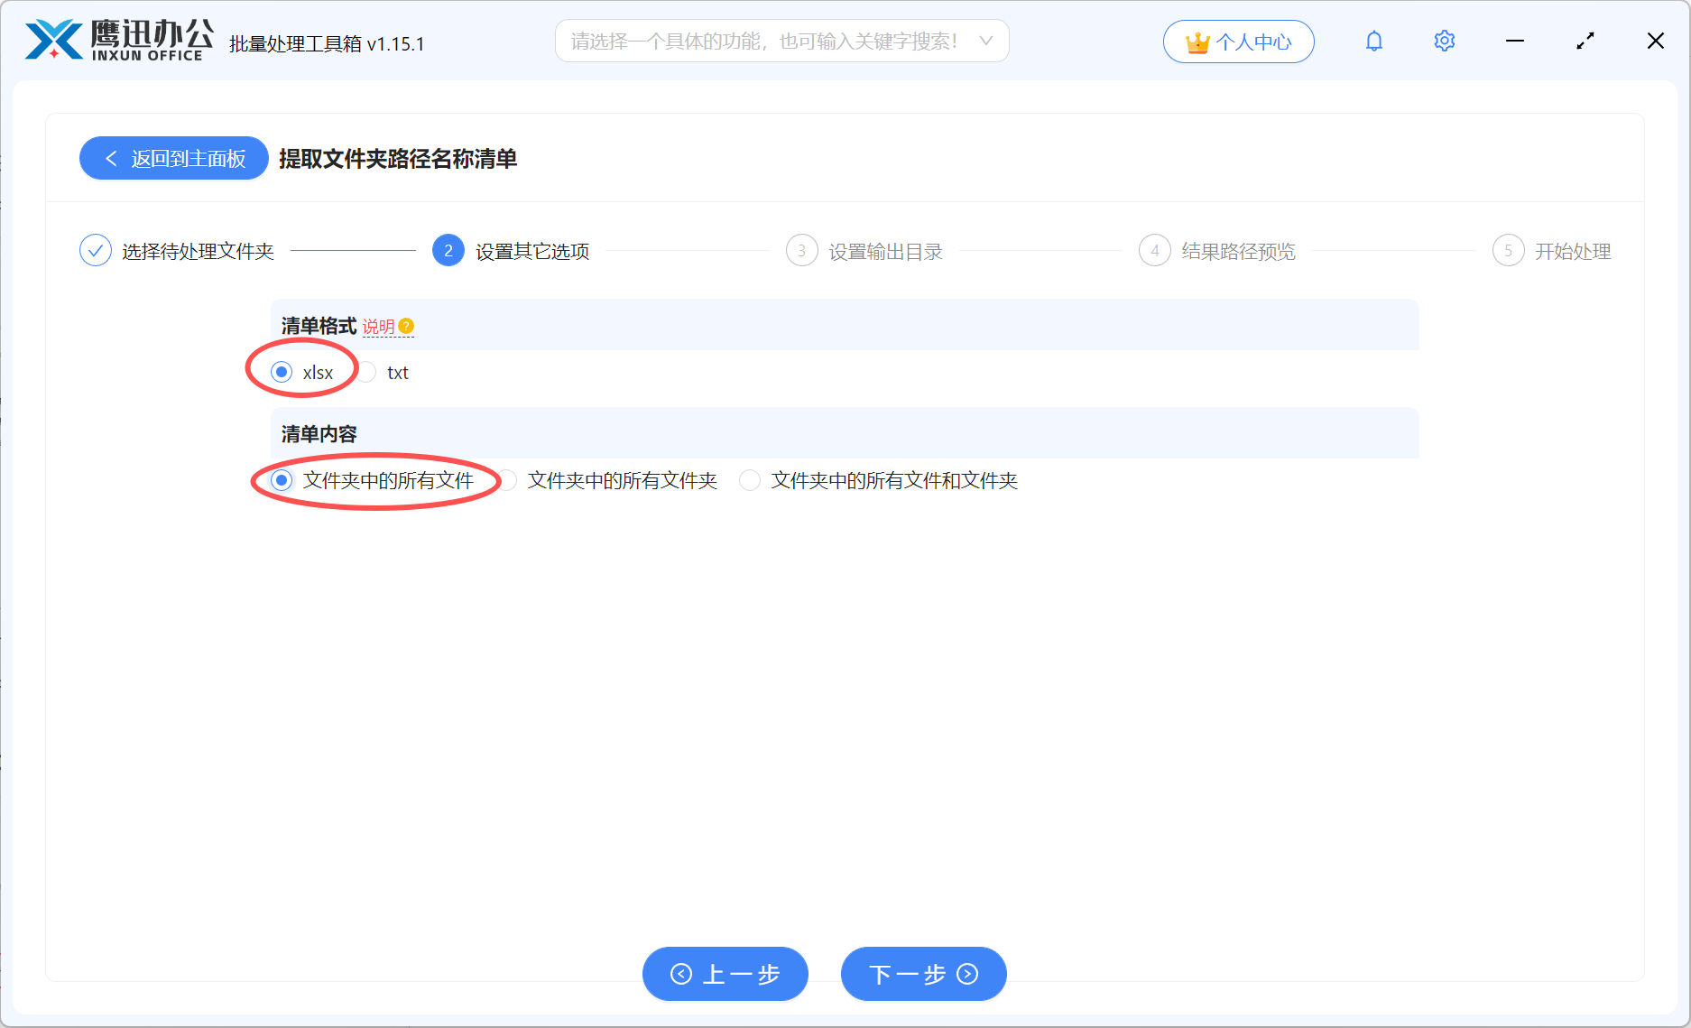
Task: Click the yellow help question-mark icon
Action: [x=406, y=326]
